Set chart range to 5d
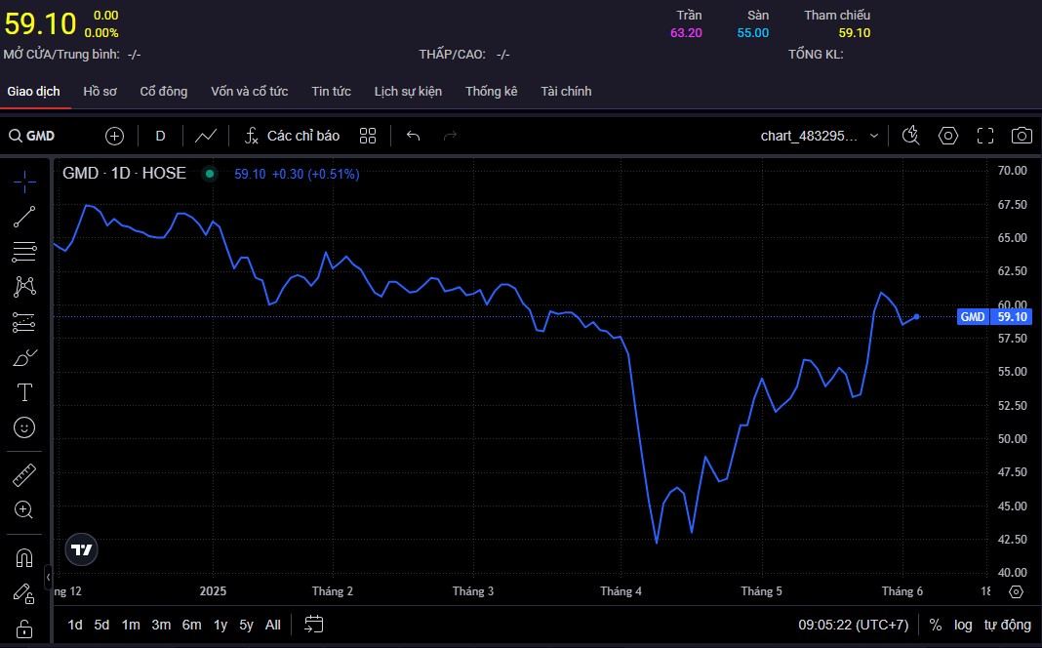This screenshot has width=1042, height=648. [101, 625]
